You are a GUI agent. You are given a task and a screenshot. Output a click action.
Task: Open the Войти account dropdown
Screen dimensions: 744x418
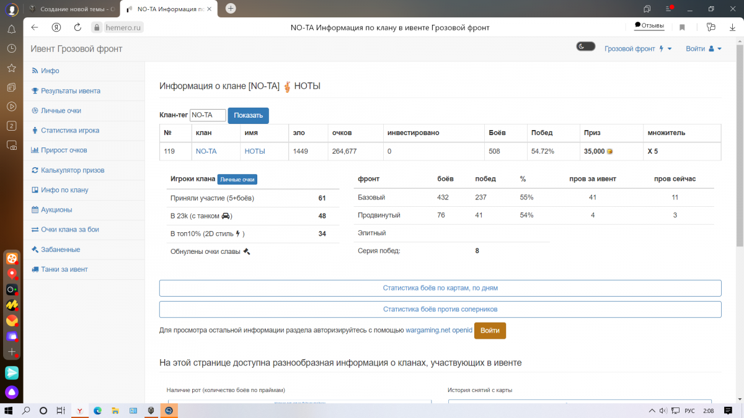(x=704, y=49)
